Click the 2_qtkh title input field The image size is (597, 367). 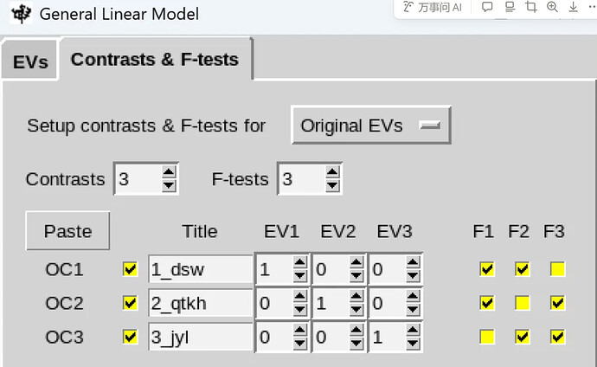(199, 303)
